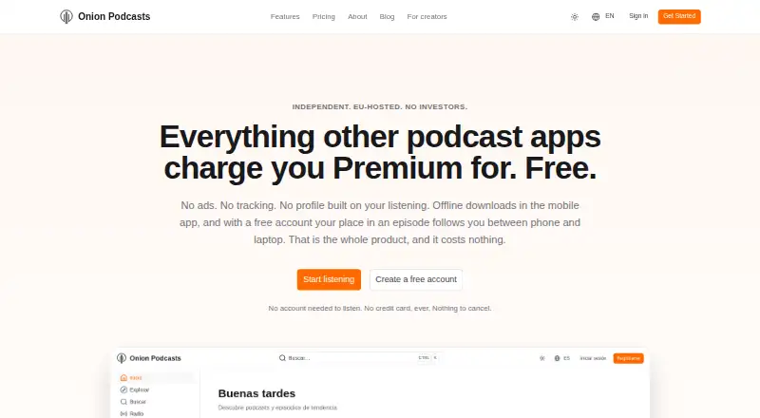Click the ES language globe in the app preview
Image resolution: width=760 pixels, height=418 pixels.
coord(557,358)
